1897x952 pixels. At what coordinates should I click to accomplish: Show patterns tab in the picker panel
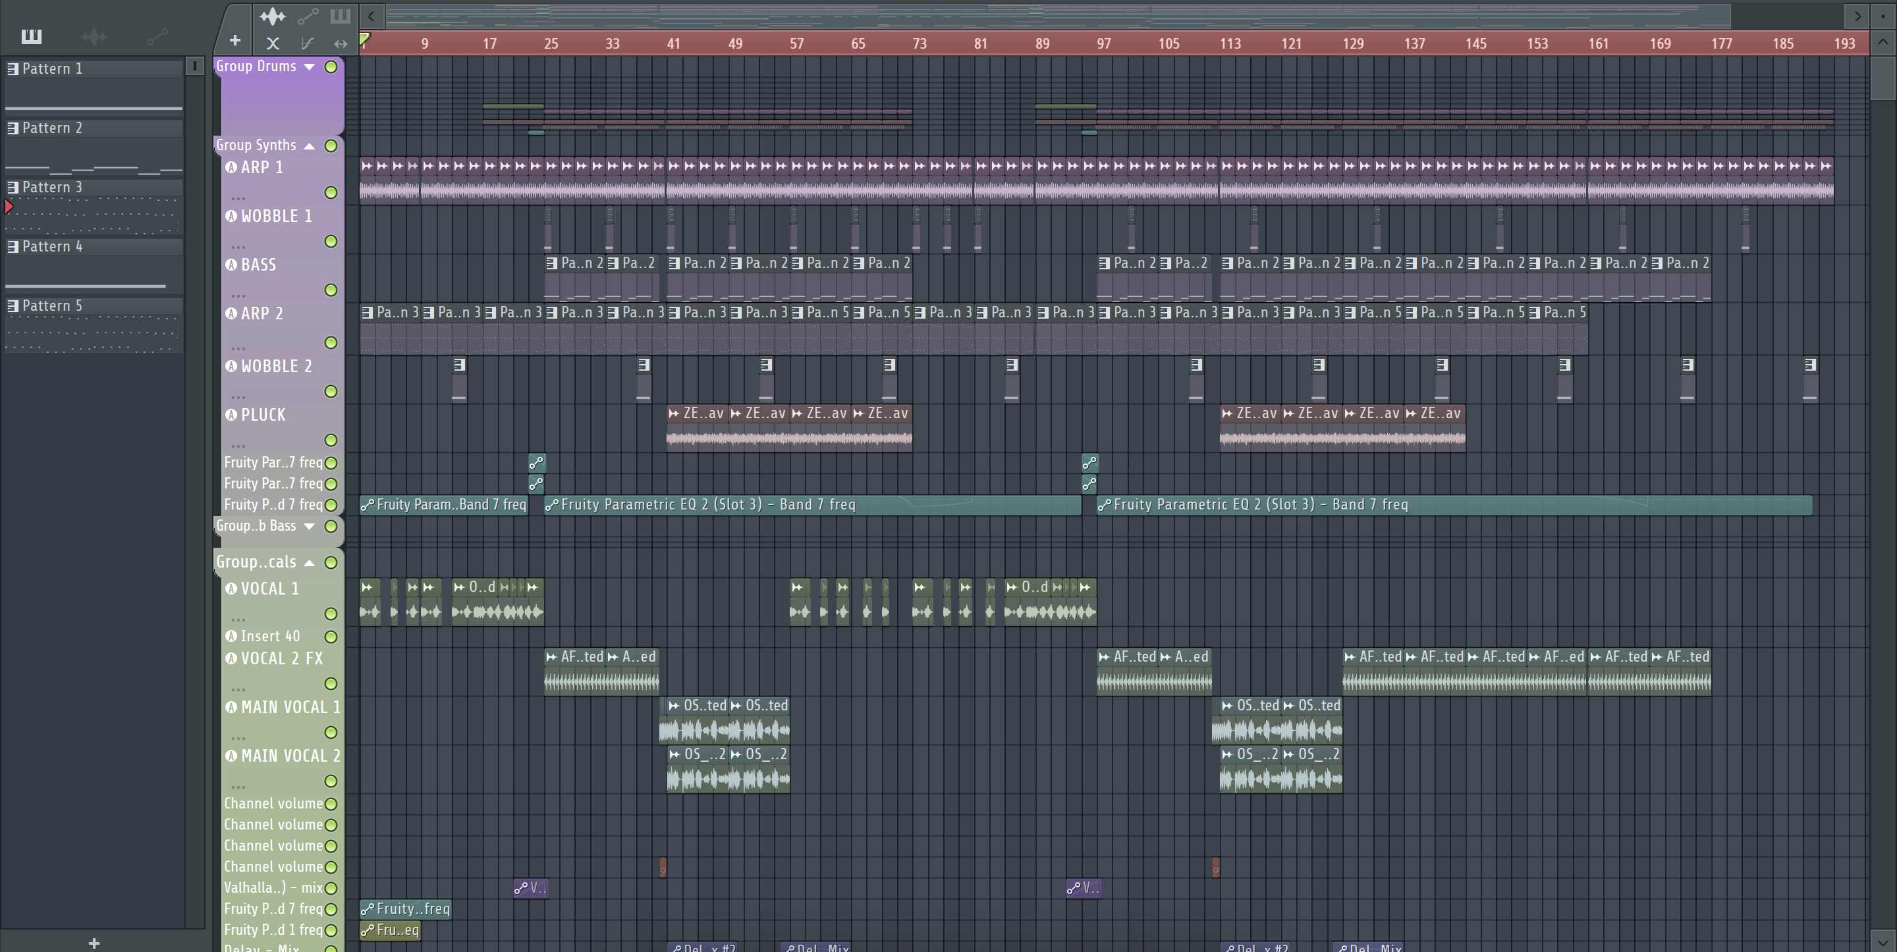click(x=32, y=36)
